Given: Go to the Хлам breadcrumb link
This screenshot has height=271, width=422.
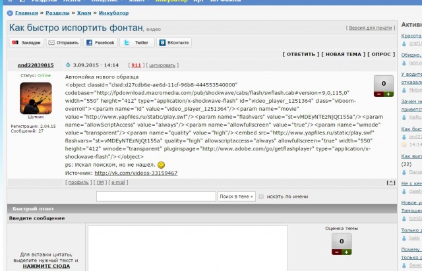Looking at the screenshot, I should (84, 13).
